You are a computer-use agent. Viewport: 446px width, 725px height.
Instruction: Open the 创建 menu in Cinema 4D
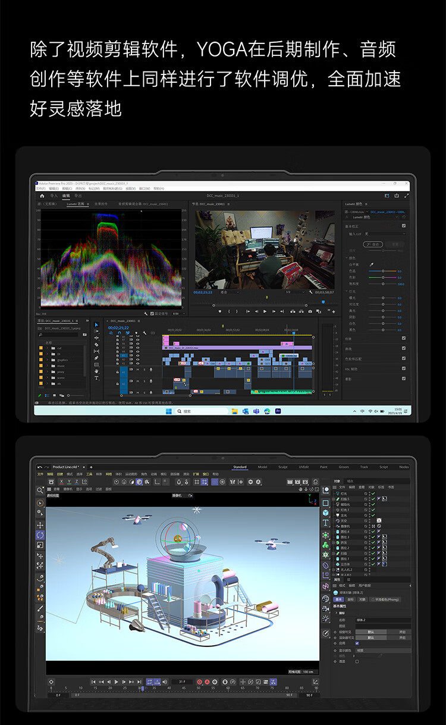coord(59,474)
